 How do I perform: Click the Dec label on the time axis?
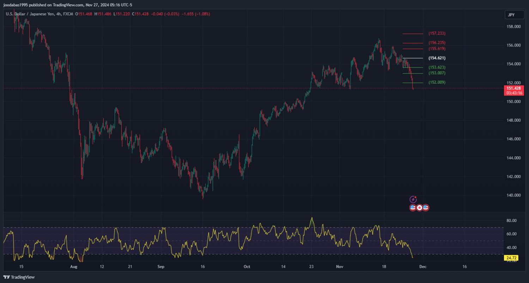423,267
